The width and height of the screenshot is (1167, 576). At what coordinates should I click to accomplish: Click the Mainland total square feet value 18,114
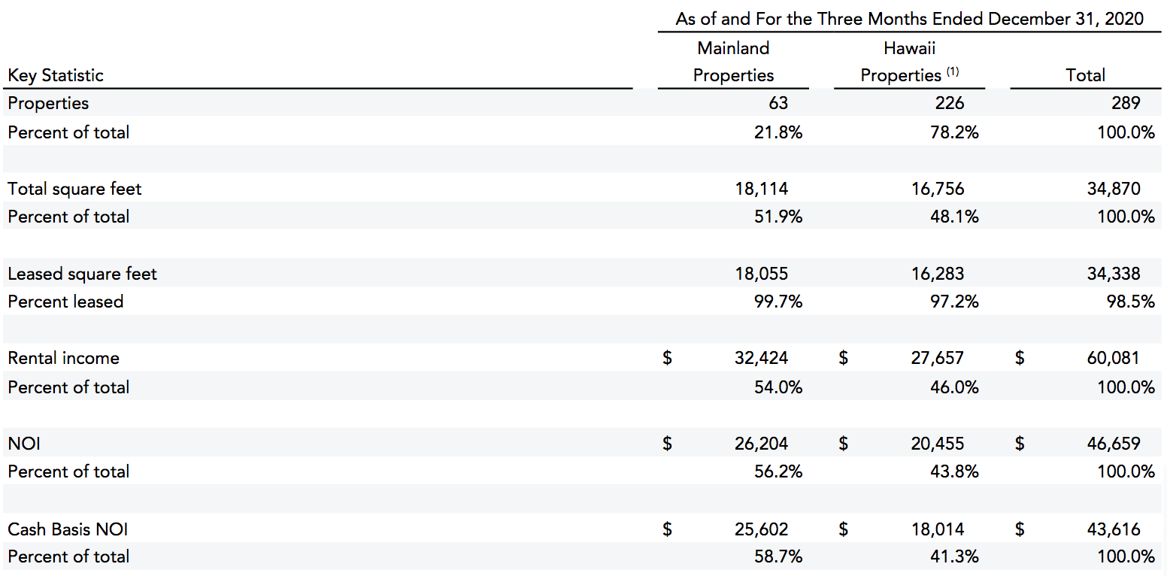tap(761, 189)
